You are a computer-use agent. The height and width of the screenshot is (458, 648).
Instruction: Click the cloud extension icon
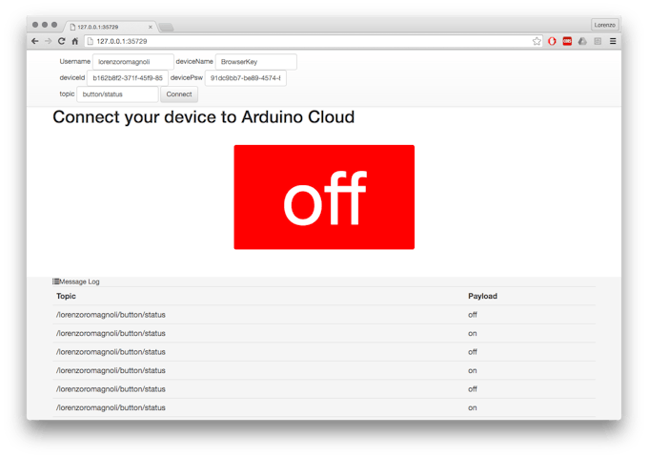pyautogui.click(x=582, y=41)
